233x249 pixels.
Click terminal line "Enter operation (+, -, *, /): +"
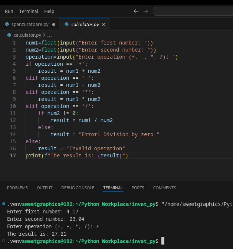53,226
